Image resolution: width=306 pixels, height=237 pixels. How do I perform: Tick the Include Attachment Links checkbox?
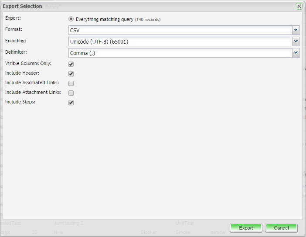[x=71, y=93]
